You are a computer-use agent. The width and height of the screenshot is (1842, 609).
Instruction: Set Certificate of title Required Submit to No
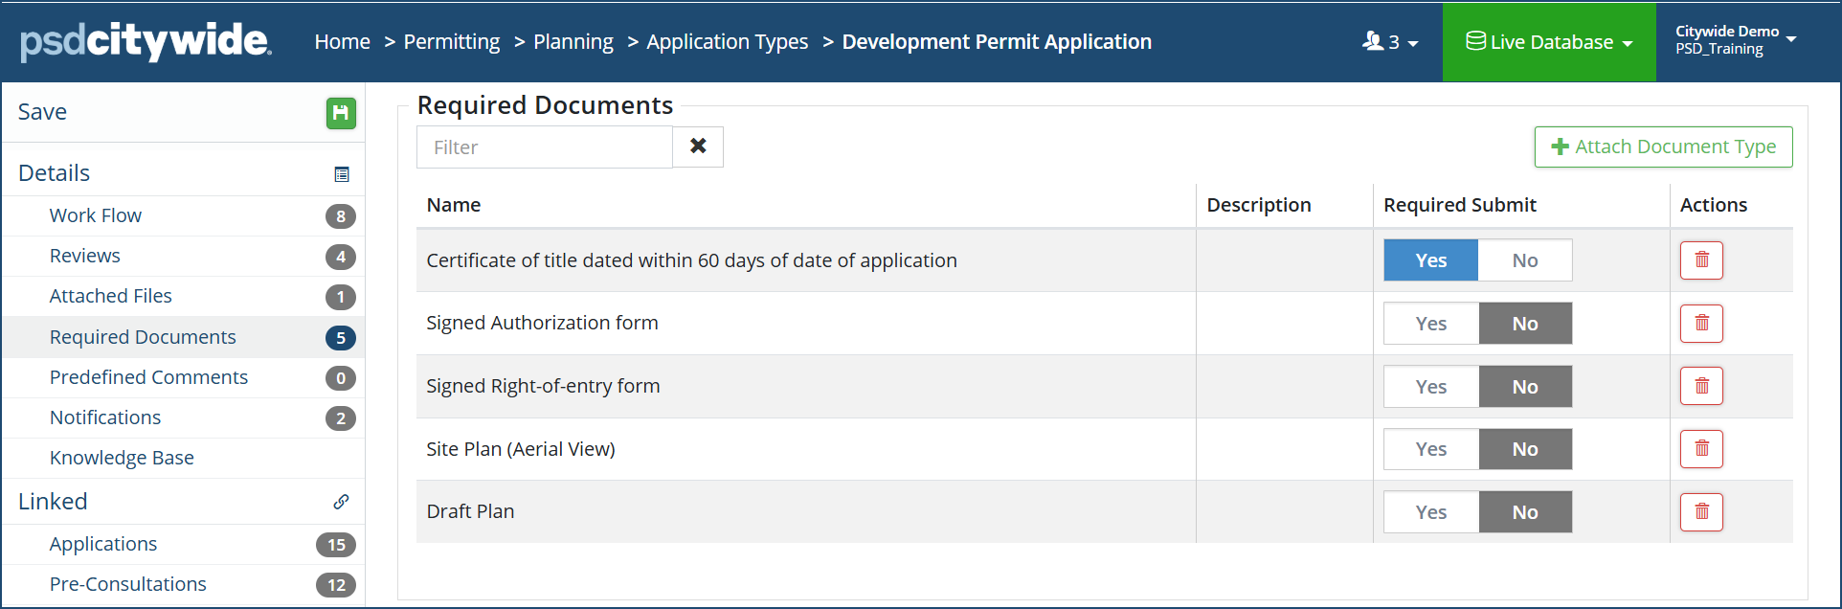(1524, 260)
